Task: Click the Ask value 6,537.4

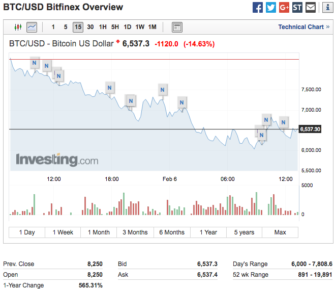Action: [207, 274]
